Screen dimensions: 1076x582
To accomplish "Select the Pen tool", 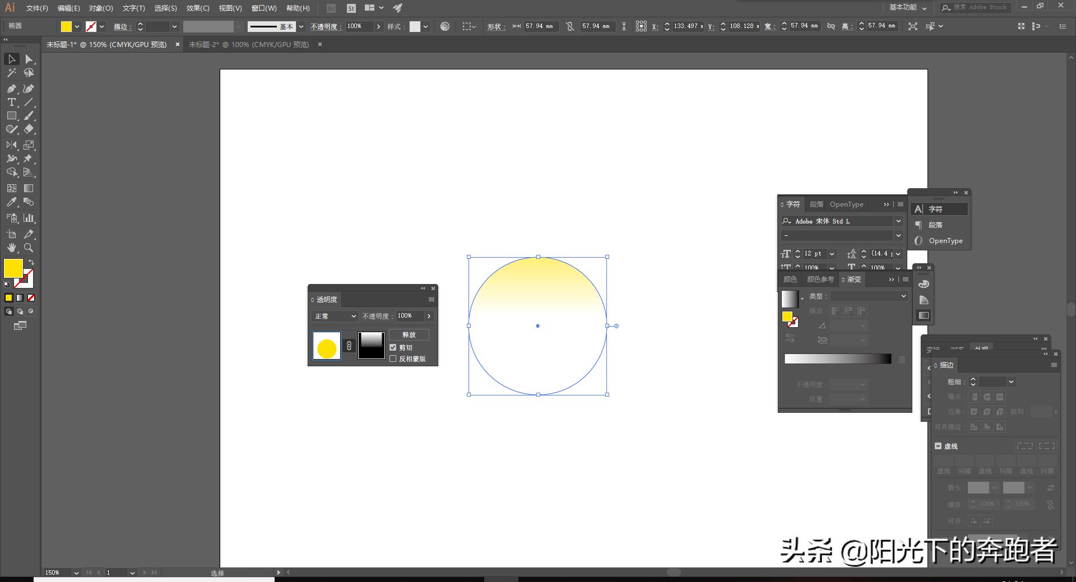I will (11, 89).
